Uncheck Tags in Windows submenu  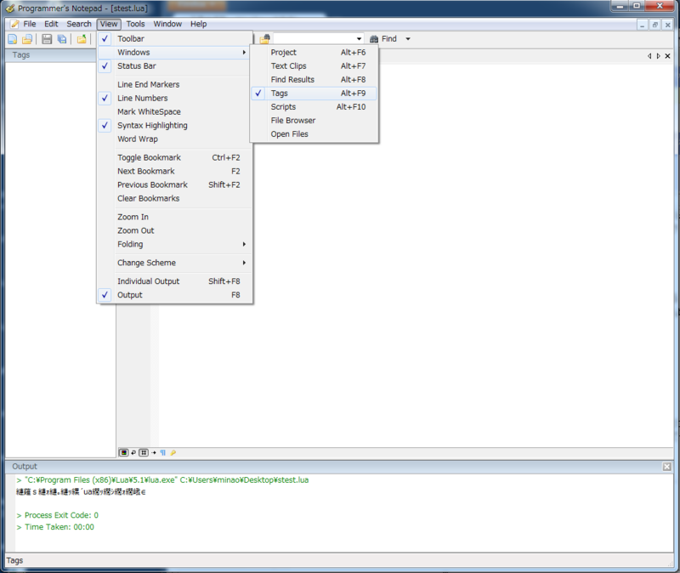(x=314, y=94)
